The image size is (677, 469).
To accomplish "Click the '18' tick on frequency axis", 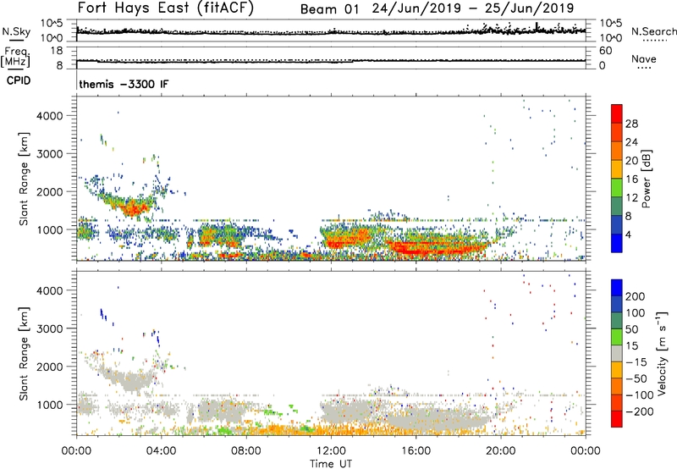I will click(57, 51).
